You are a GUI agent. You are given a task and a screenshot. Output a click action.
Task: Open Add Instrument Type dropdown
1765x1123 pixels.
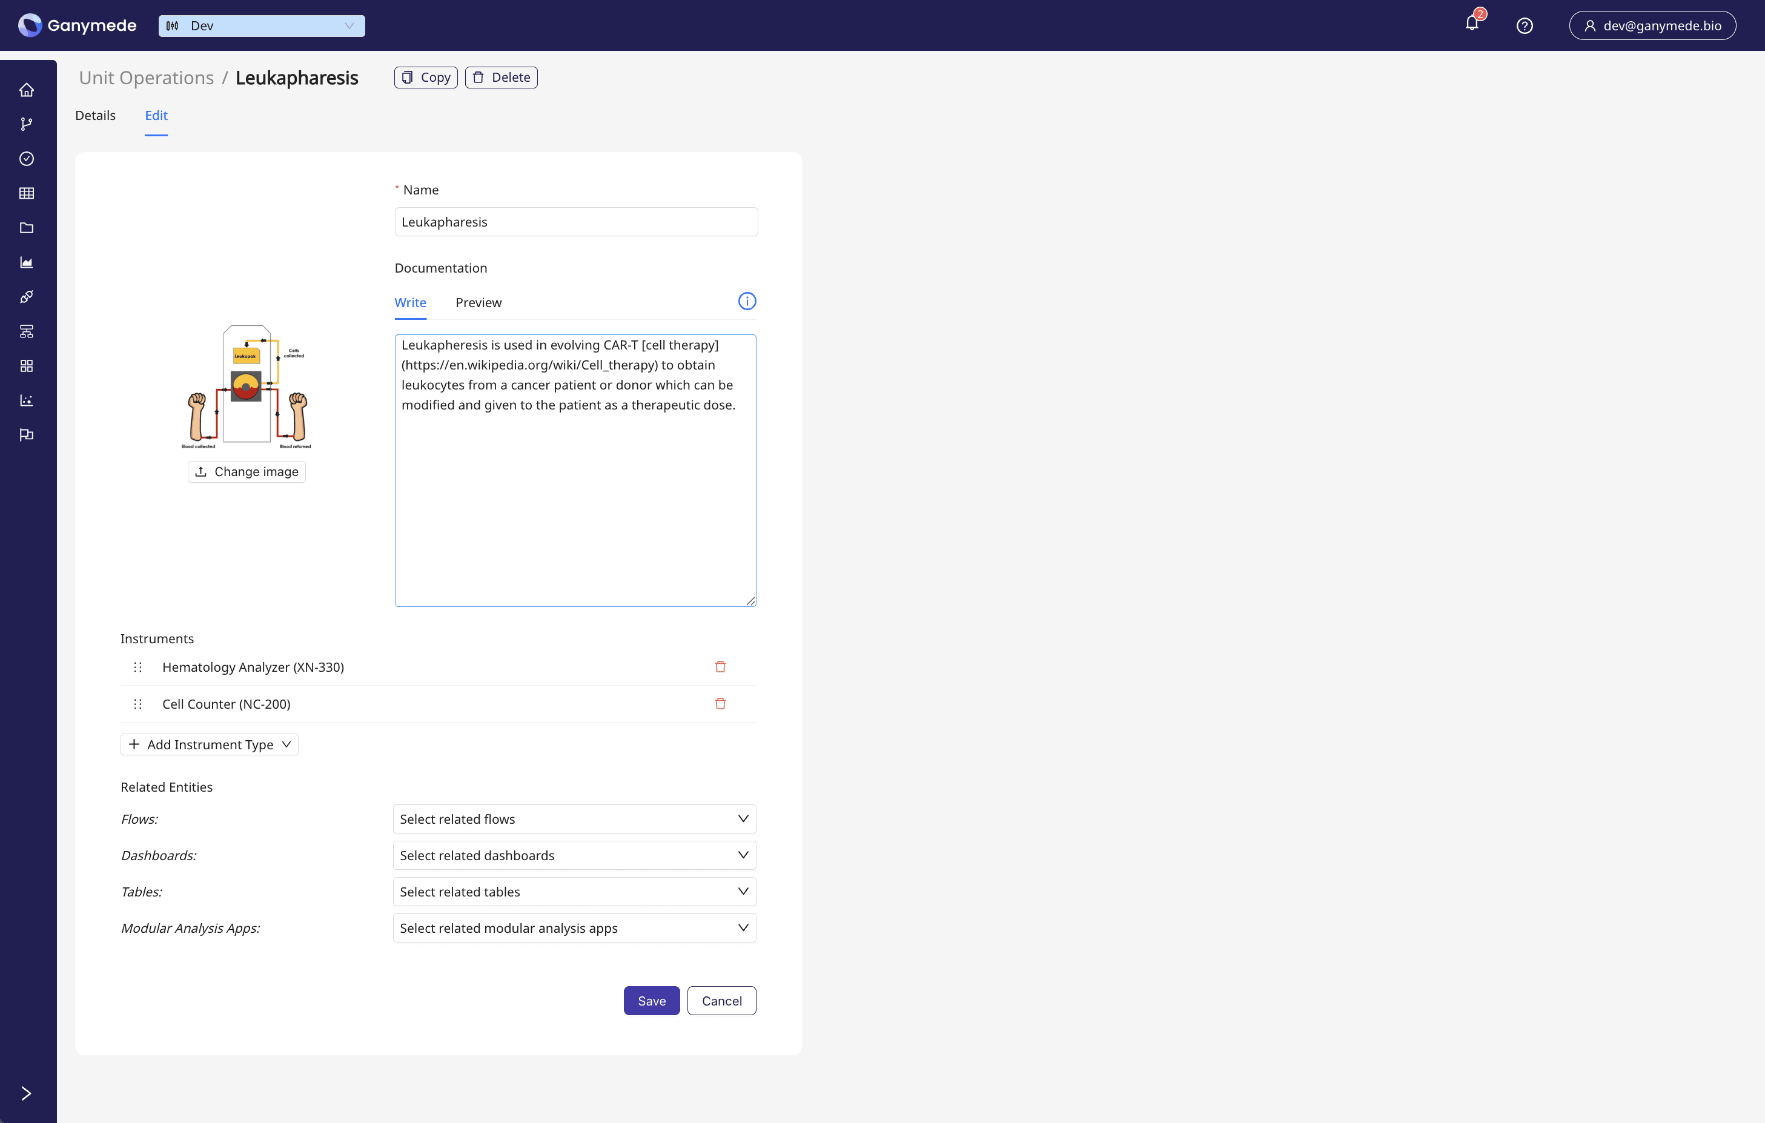click(210, 744)
